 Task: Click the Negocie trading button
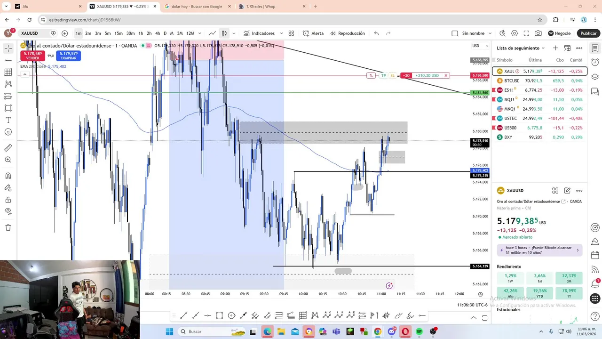pyautogui.click(x=559, y=33)
